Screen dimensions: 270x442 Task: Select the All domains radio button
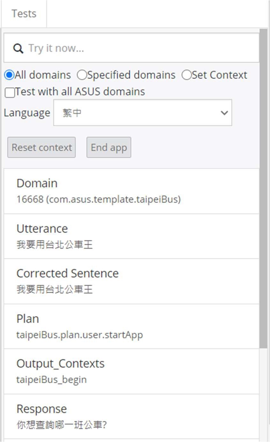click(9, 75)
